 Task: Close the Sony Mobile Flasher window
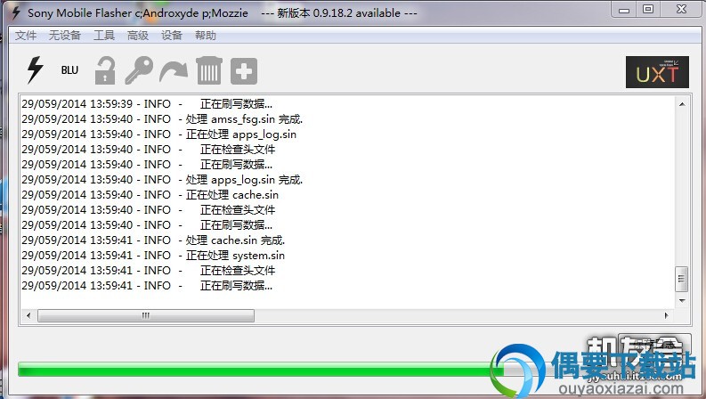[x=681, y=10]
